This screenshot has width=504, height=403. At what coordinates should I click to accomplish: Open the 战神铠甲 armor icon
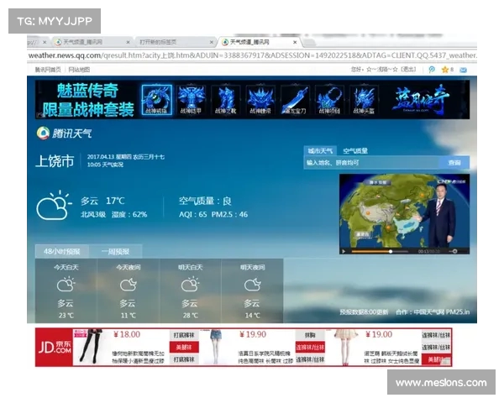(x=192, y=100)
